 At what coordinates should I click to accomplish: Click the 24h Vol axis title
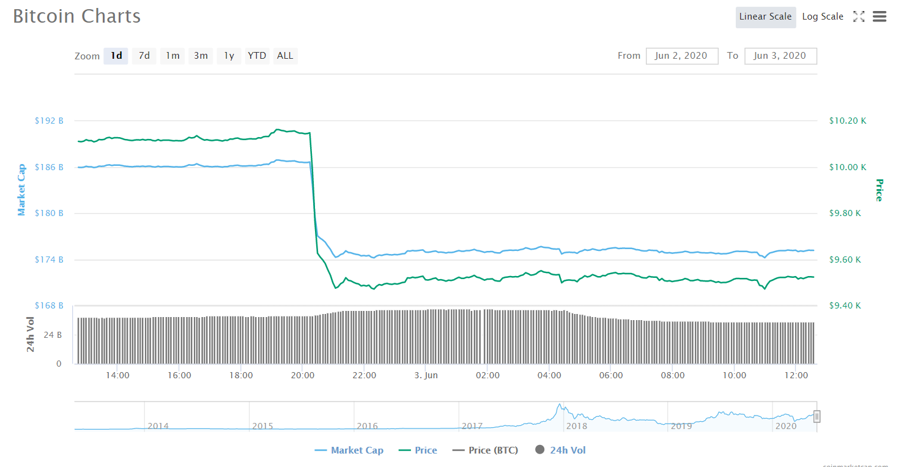point(30,335)
